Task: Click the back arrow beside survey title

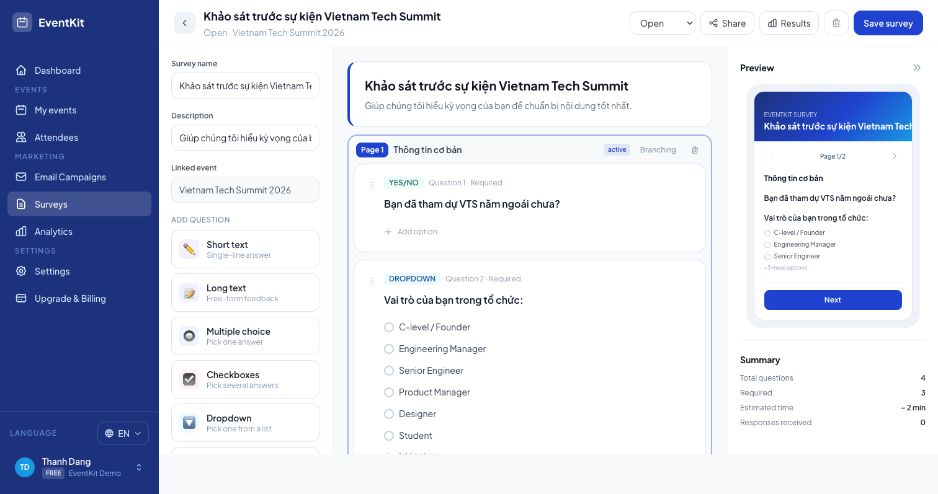Action: click(184, 23)
